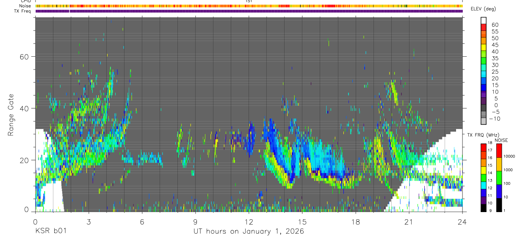The width and height of the screenshot is (520, 240).
Task: Click the 21 tick label on the time axis
Action: click(x=409, y=222)
